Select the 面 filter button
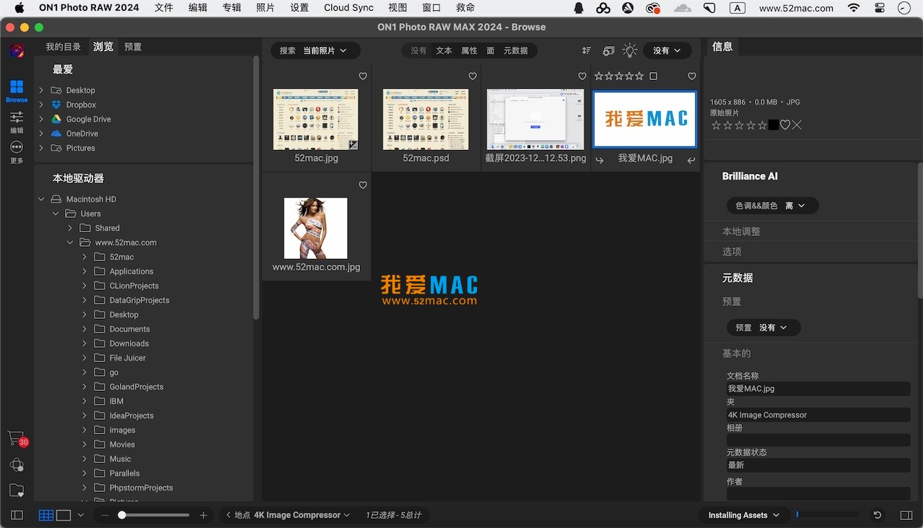Image resolution: width=923 pixels, height=528 pixels. click(x=491, y=50)
